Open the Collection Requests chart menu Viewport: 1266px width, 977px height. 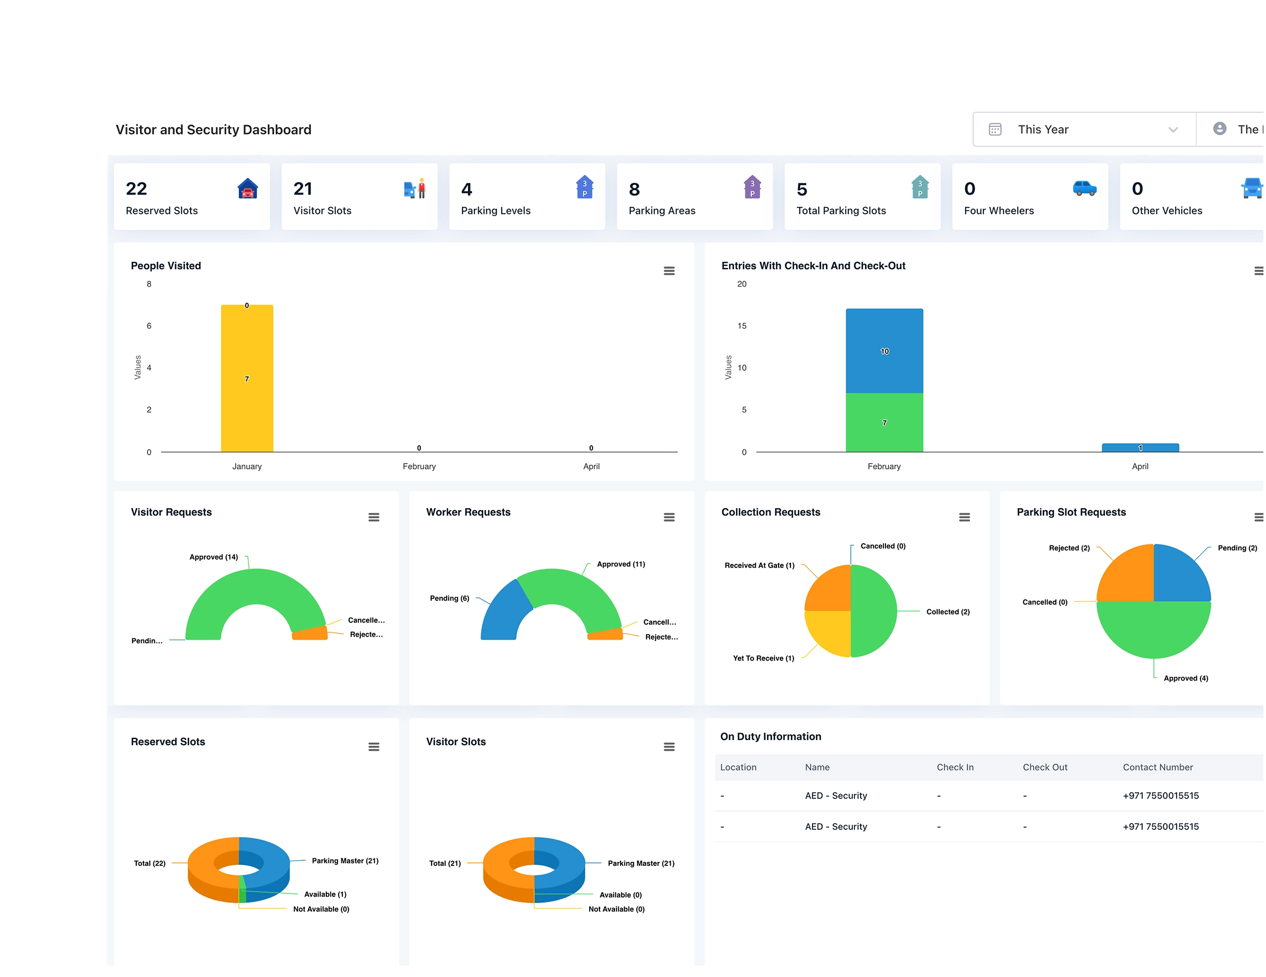click(x=964, y=516)
